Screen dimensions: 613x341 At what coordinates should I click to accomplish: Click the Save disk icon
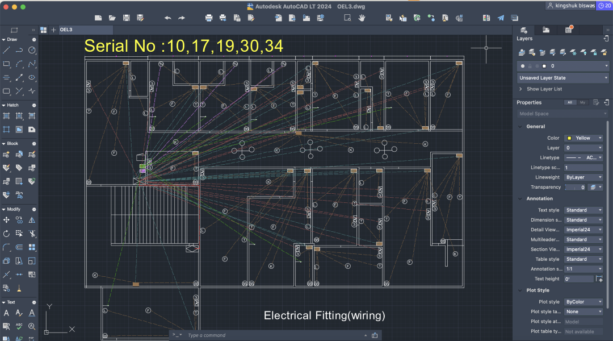click(126, 18)
